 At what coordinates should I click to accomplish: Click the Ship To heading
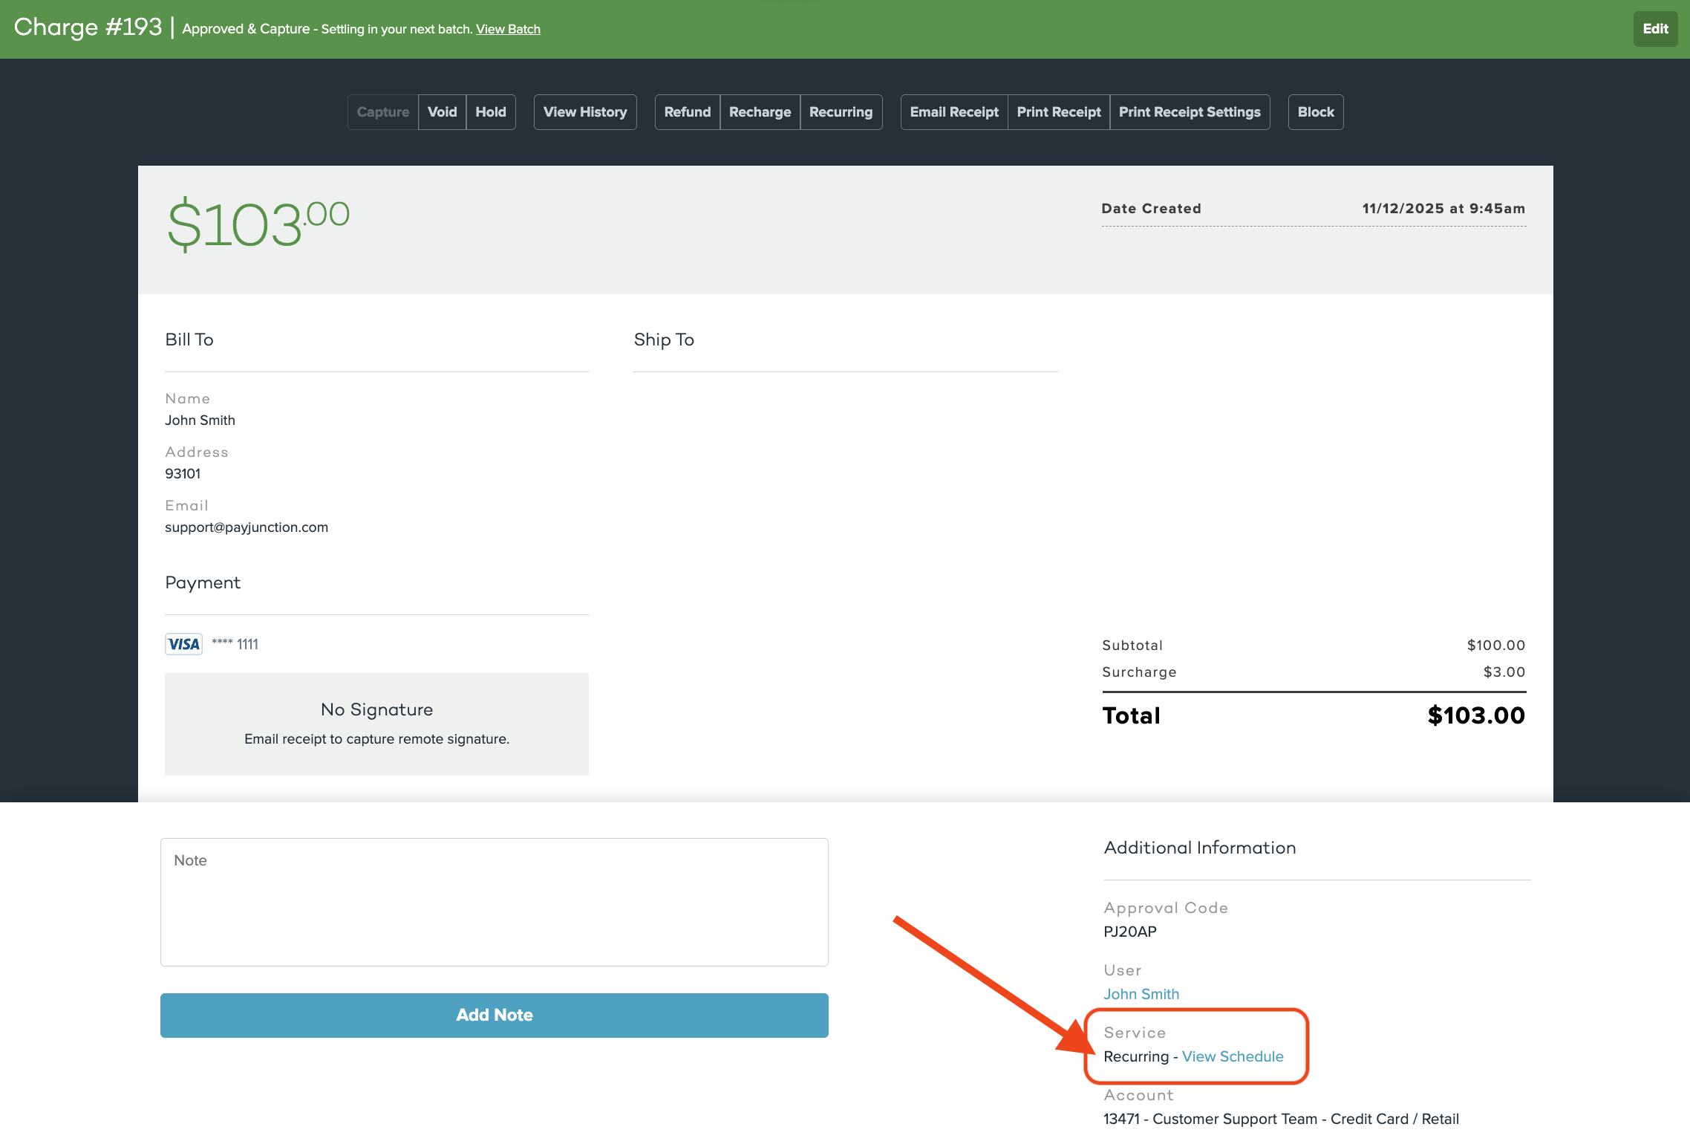[664, 339]
